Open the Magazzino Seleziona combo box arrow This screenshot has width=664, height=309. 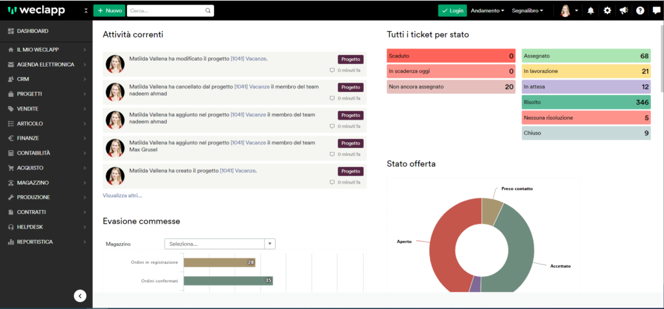(x=270, y=244)
